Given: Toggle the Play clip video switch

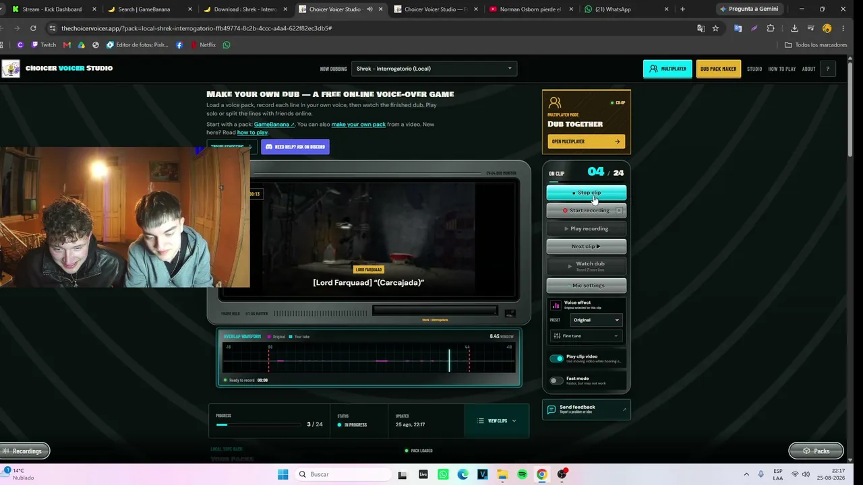Looking at the screenshot, I should tap(556, 358).
